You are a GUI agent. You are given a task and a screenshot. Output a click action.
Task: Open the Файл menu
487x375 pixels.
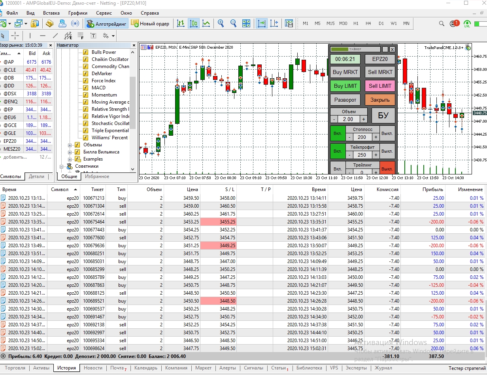click(x=12, y=13)
